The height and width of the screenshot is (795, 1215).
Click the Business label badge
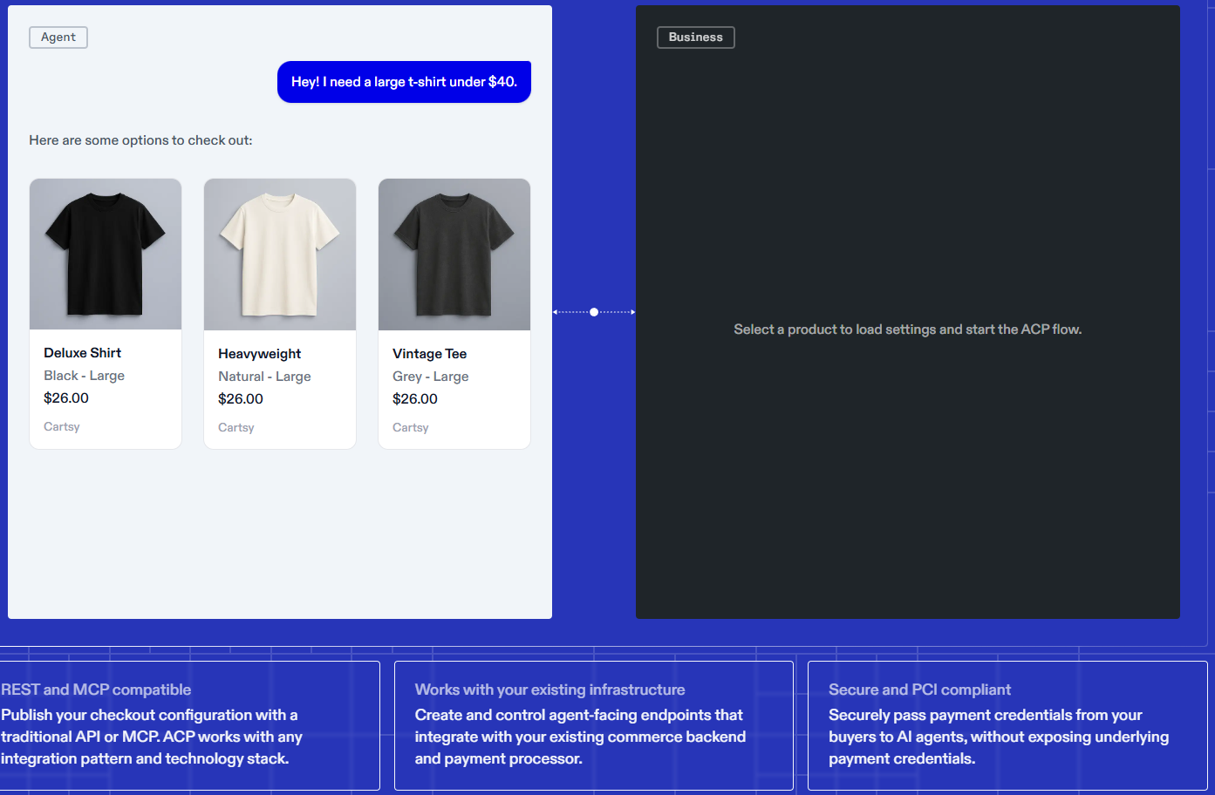click(x=695, y=37)
